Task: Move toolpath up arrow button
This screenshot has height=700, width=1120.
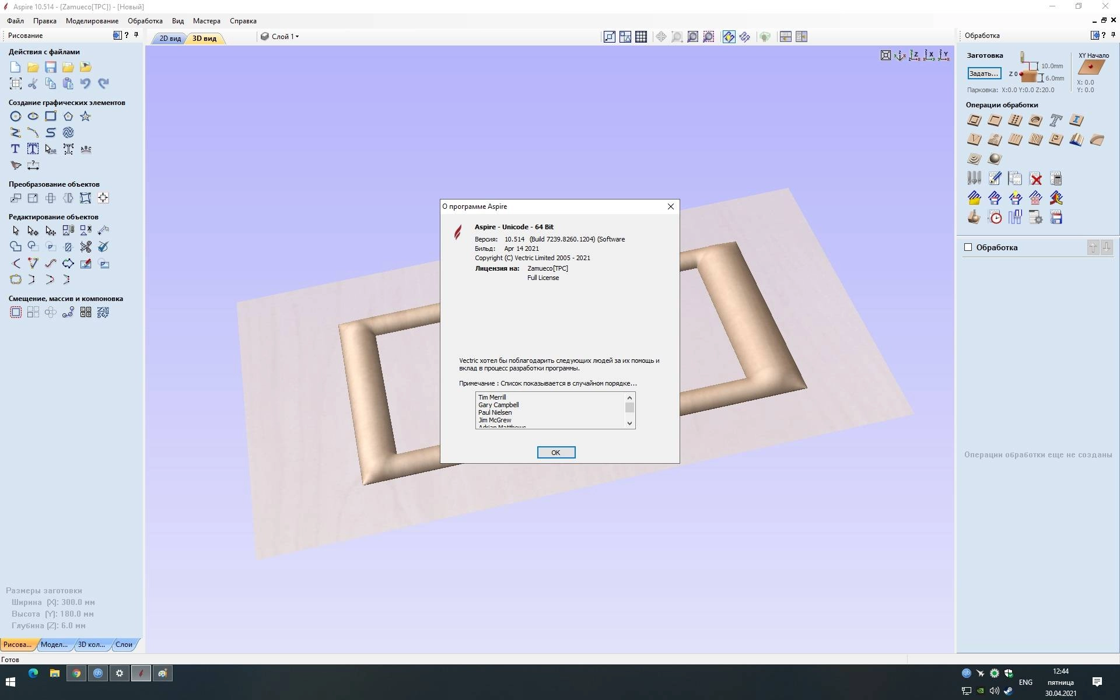Action: click(1093, 247)
